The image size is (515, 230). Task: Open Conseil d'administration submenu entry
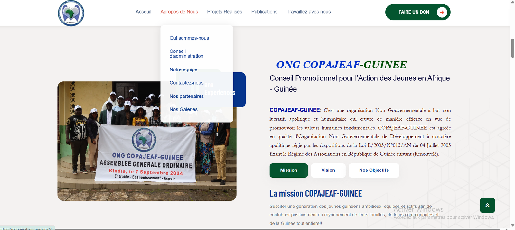186,54
